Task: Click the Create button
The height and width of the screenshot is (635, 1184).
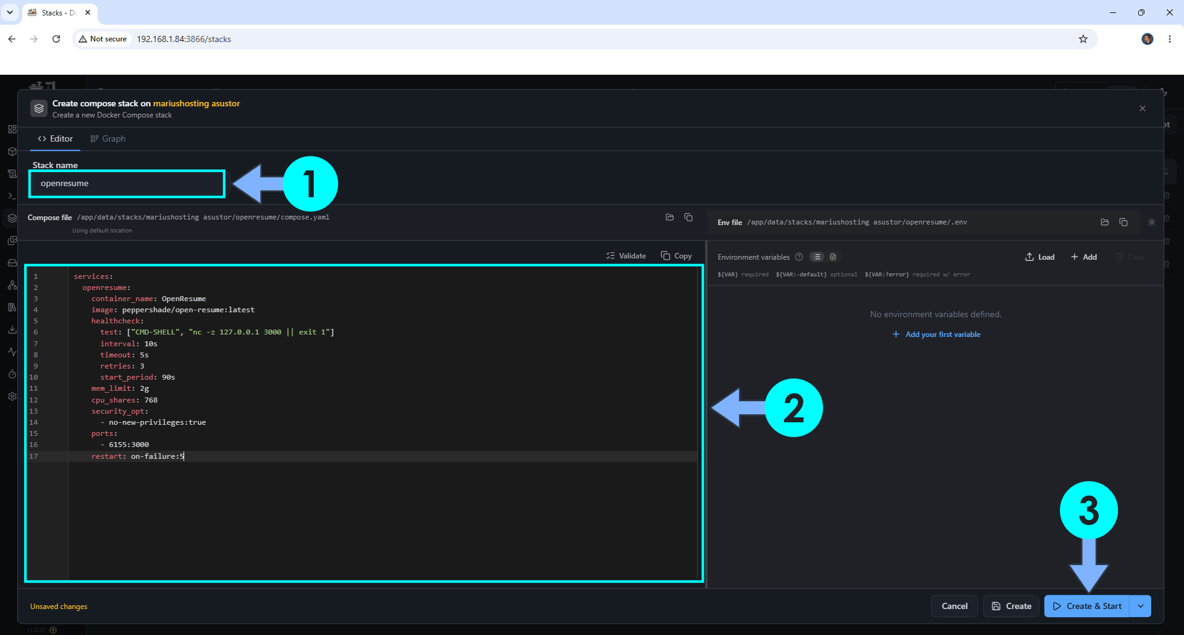Action: coord(1012,606)
